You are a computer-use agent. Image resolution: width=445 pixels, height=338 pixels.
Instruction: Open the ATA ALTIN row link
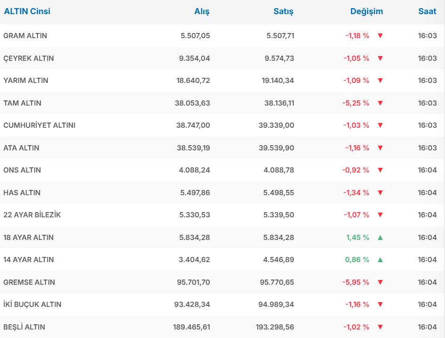pyautogui.click(x=21, y=148)
